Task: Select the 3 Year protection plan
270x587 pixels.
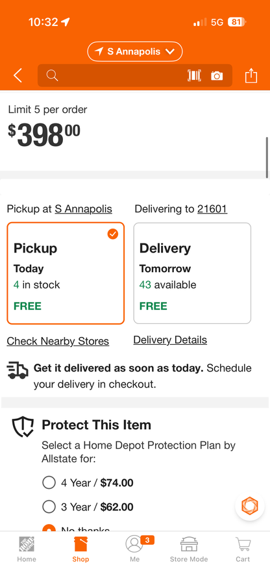Action: tap(49, 507)
